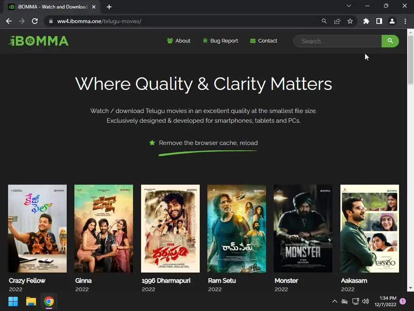Open the About page
414x311 pixels.
[178, 41]
